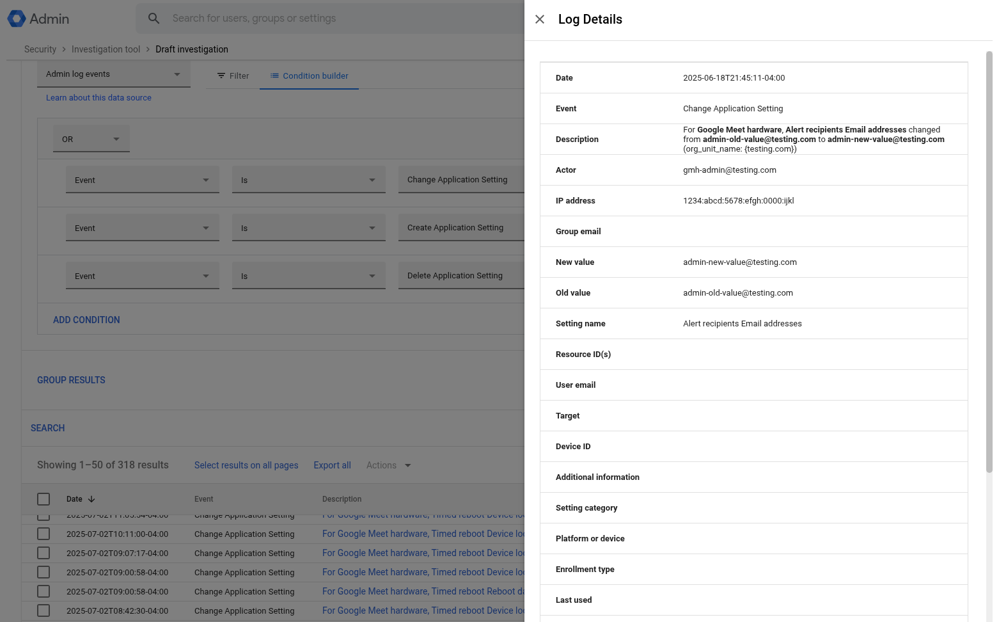Open description link for 2025-07-02T08:42:30 row

(423, 610)
